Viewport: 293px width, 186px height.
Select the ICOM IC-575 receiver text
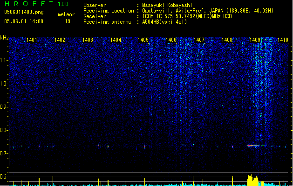(187, 16)
